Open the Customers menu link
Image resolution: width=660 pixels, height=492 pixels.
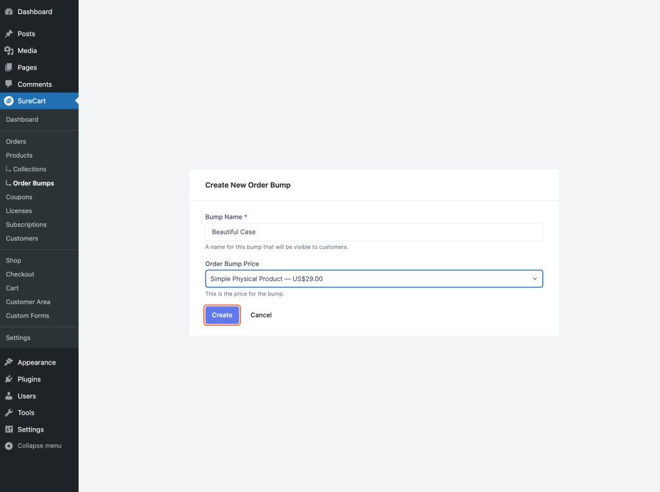pos(22,238)
